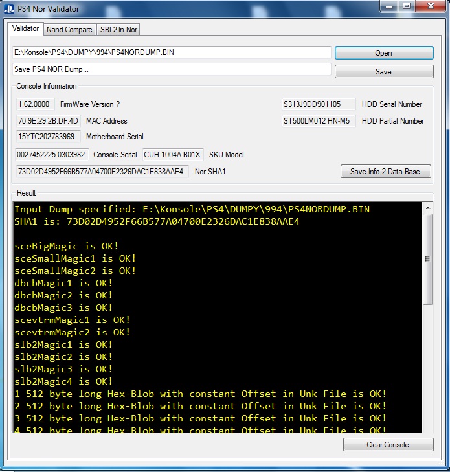The image size is (450, 472).
Task: Click the 'slb2Magic3 is OK!' line
Action: (63, 369)
